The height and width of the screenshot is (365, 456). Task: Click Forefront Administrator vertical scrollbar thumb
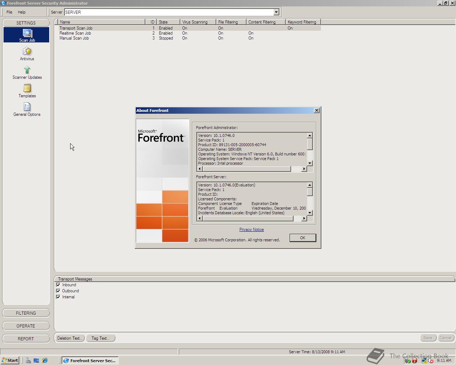coord(310,144)
